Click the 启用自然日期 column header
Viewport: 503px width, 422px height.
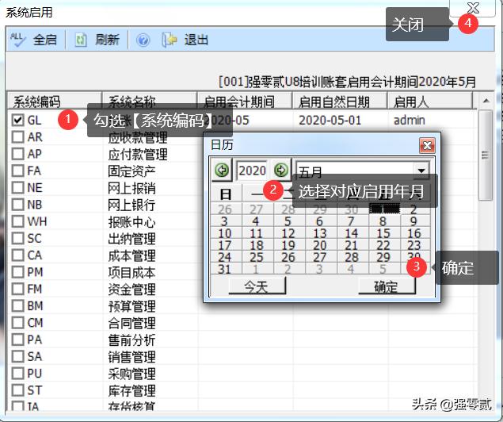[339, 102]
